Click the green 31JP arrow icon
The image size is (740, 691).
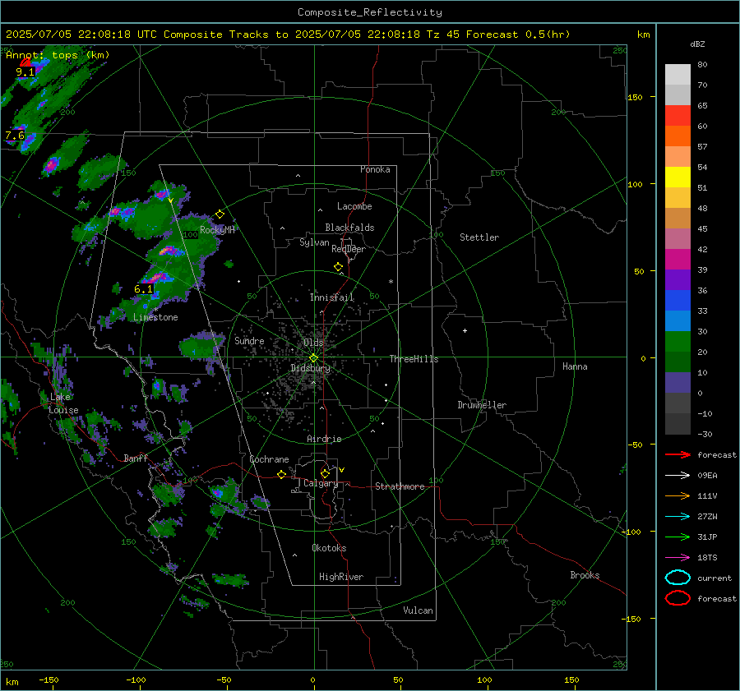(x=678, y=537)
